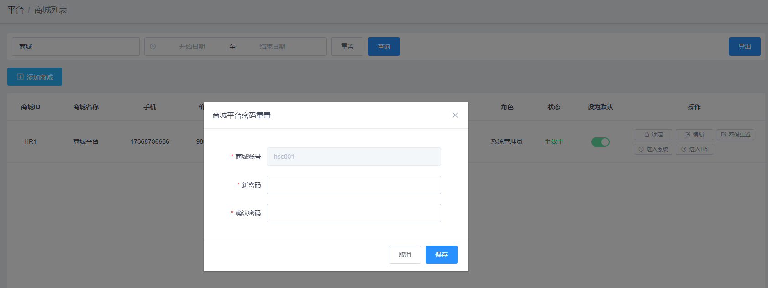Open the 开始日期 start date picker
This screenshot has height=288, width=768.
[x=192, y=47]
